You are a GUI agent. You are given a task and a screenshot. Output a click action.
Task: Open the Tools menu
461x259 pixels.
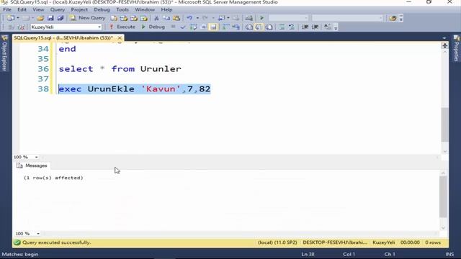click(122, 9)
